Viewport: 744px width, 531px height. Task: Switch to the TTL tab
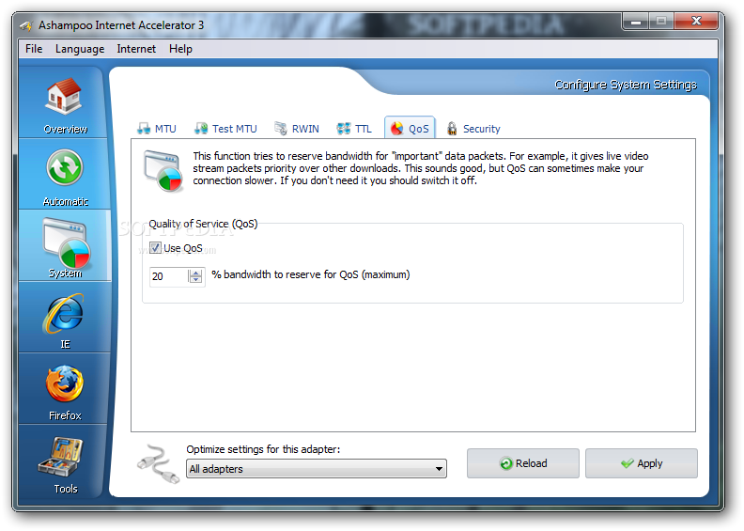(353, 129)
